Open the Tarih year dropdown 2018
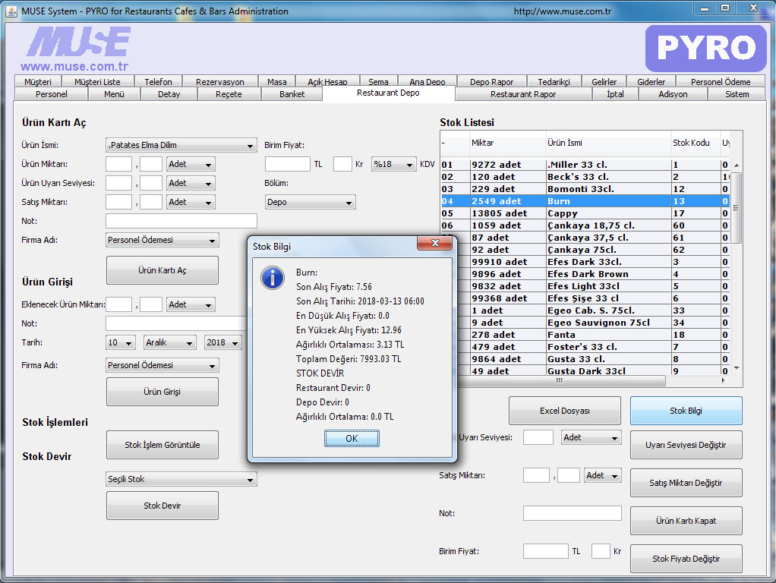776x583 pixels. click(x=223, y=342)
